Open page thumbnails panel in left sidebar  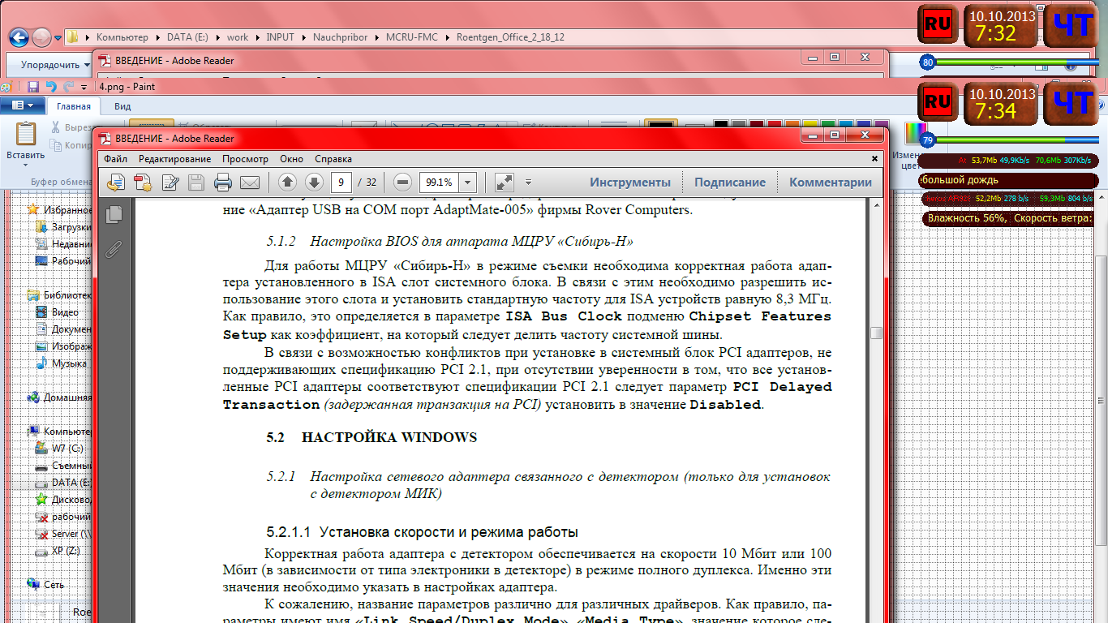click(x=114, y=214)
